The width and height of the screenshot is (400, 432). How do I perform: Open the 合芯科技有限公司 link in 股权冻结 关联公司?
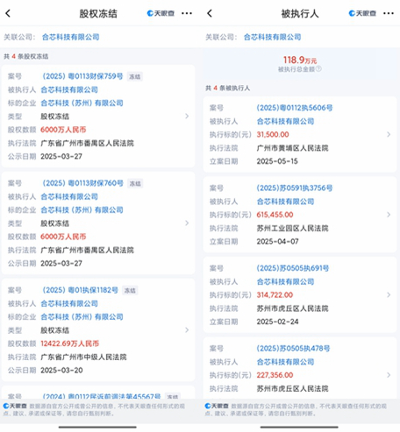coord(71,37)
